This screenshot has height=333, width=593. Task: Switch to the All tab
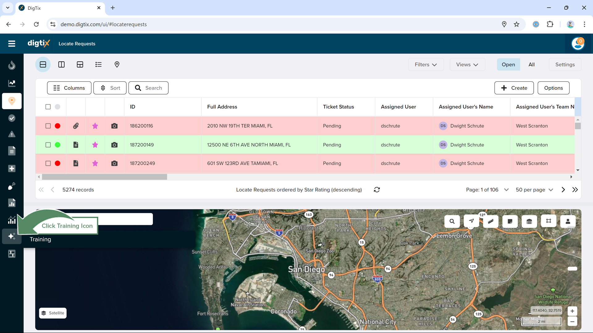point(531,64)
